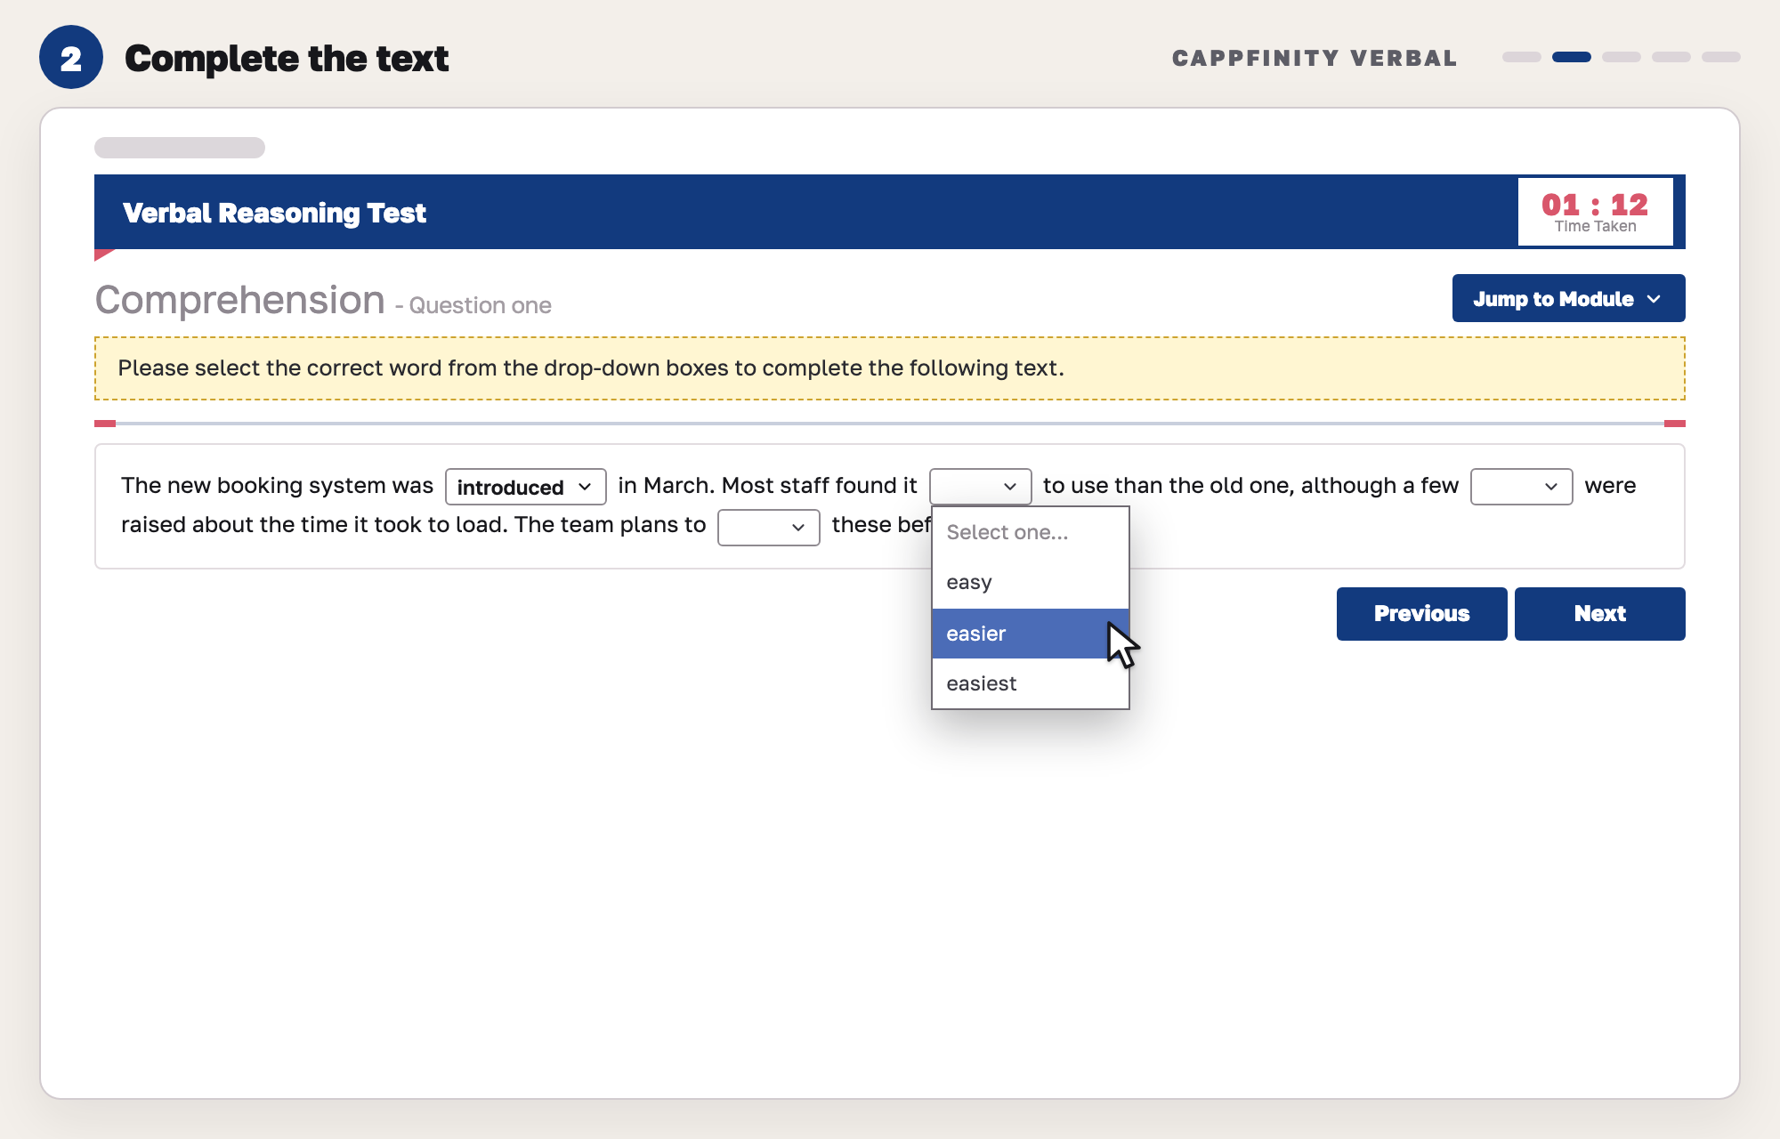Open the dropdown before "were raised"

[x=1521, y=487]
